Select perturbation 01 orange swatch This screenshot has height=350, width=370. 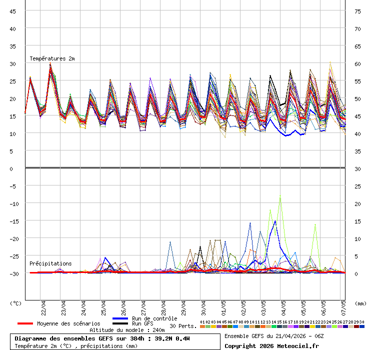202,326
